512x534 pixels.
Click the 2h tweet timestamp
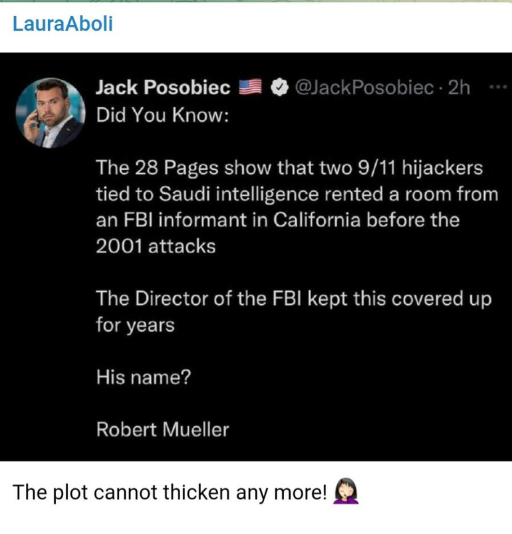click(x=459, y=88)
